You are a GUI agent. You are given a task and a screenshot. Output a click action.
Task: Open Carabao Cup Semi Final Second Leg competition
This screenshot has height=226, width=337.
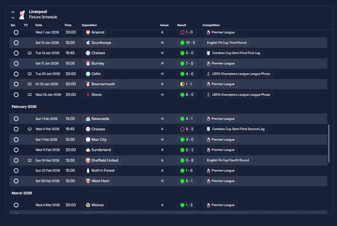[236, 129]
